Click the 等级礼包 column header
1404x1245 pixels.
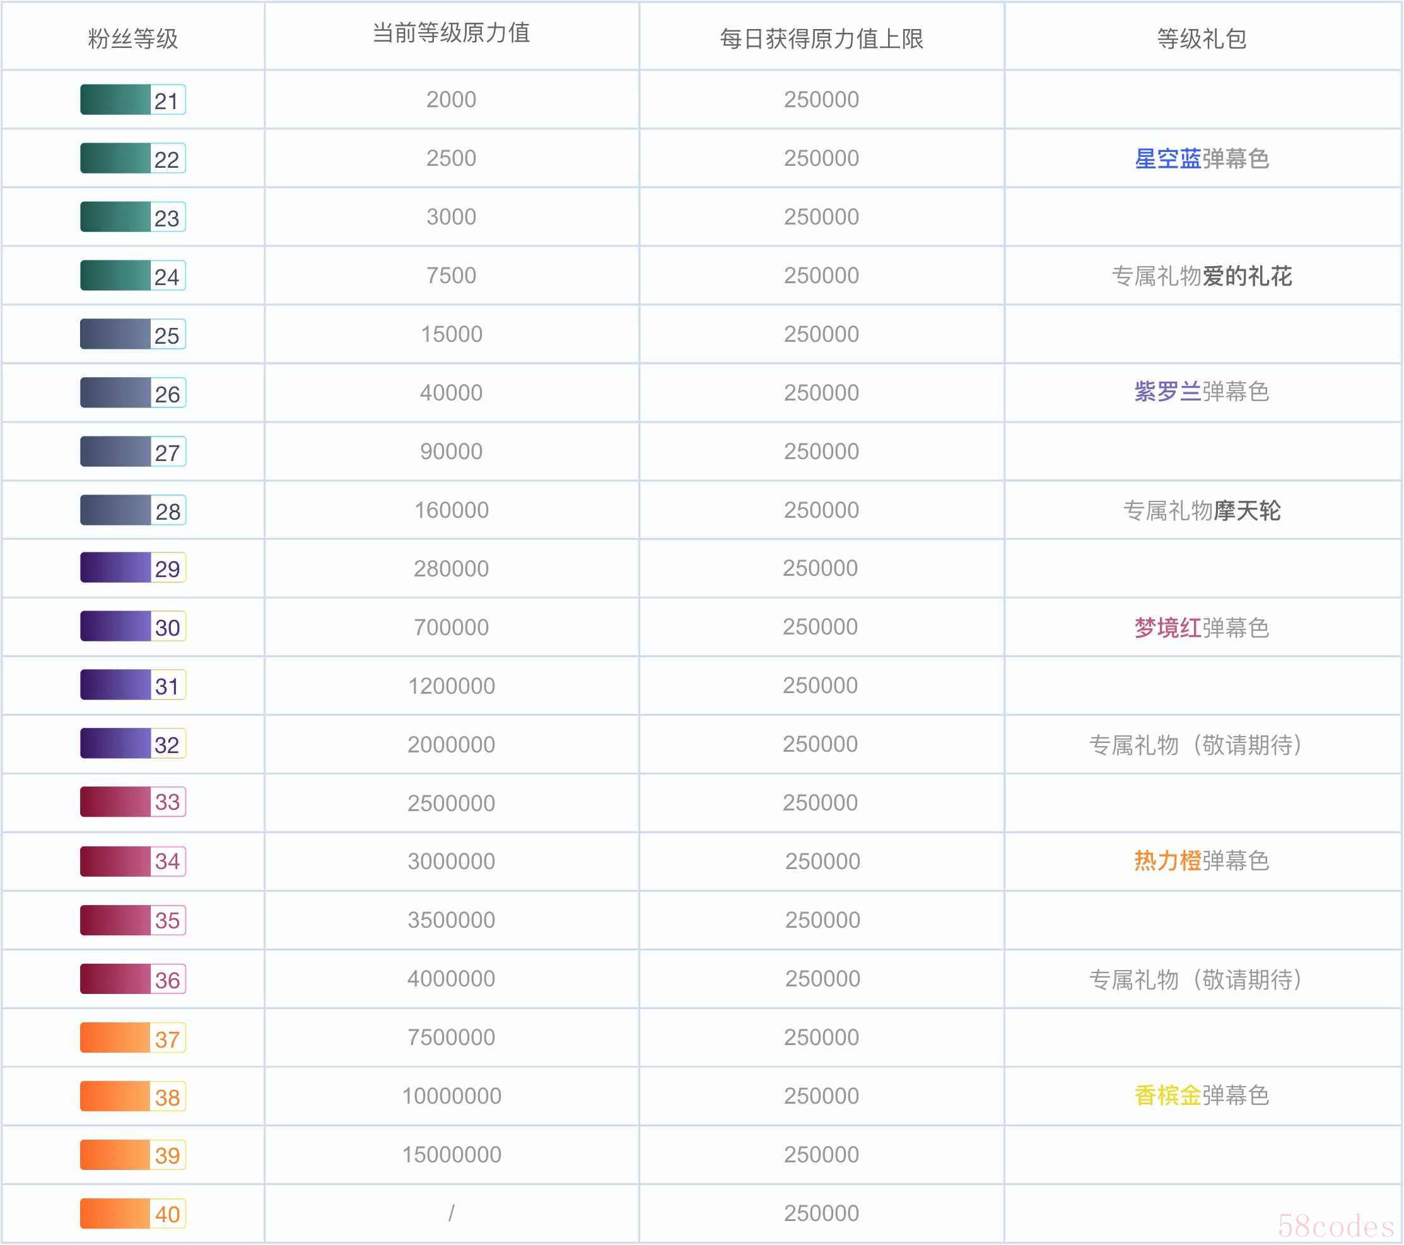pos(1202,38)
